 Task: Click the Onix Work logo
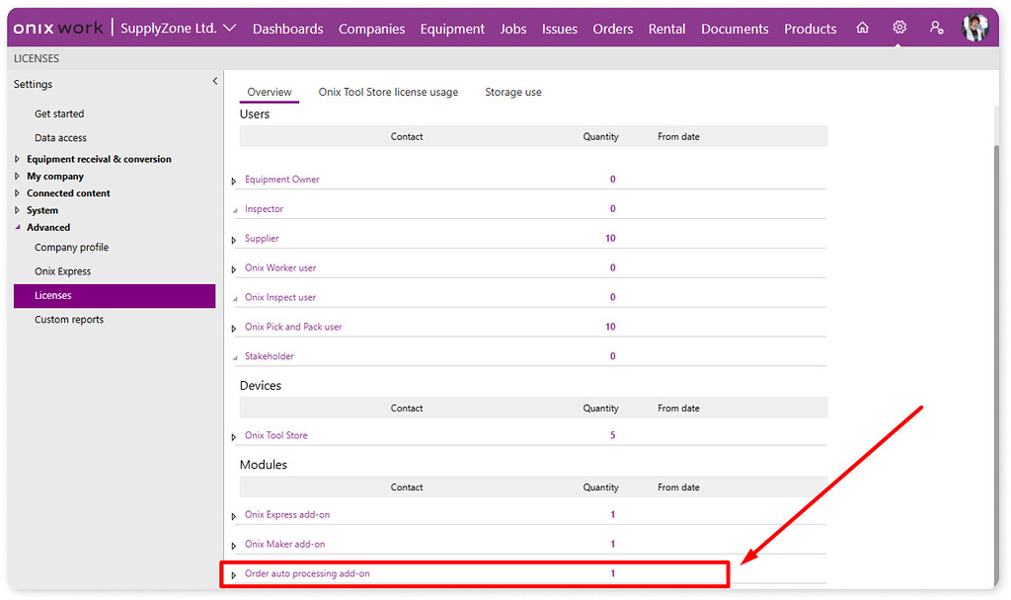(57, 28)
